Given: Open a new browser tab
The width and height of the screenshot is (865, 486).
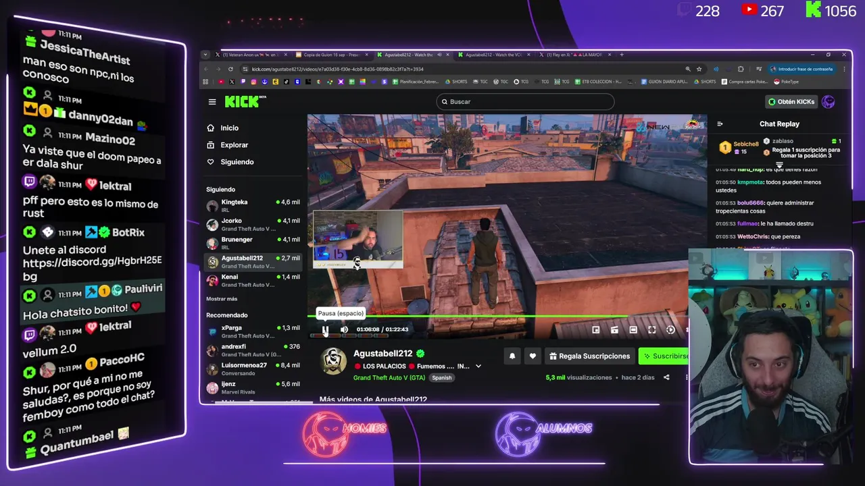Looking at the screenshot, I should point(622,55).
